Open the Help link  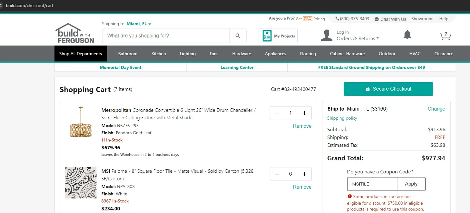pyautogui.click(x=444, y=19)
